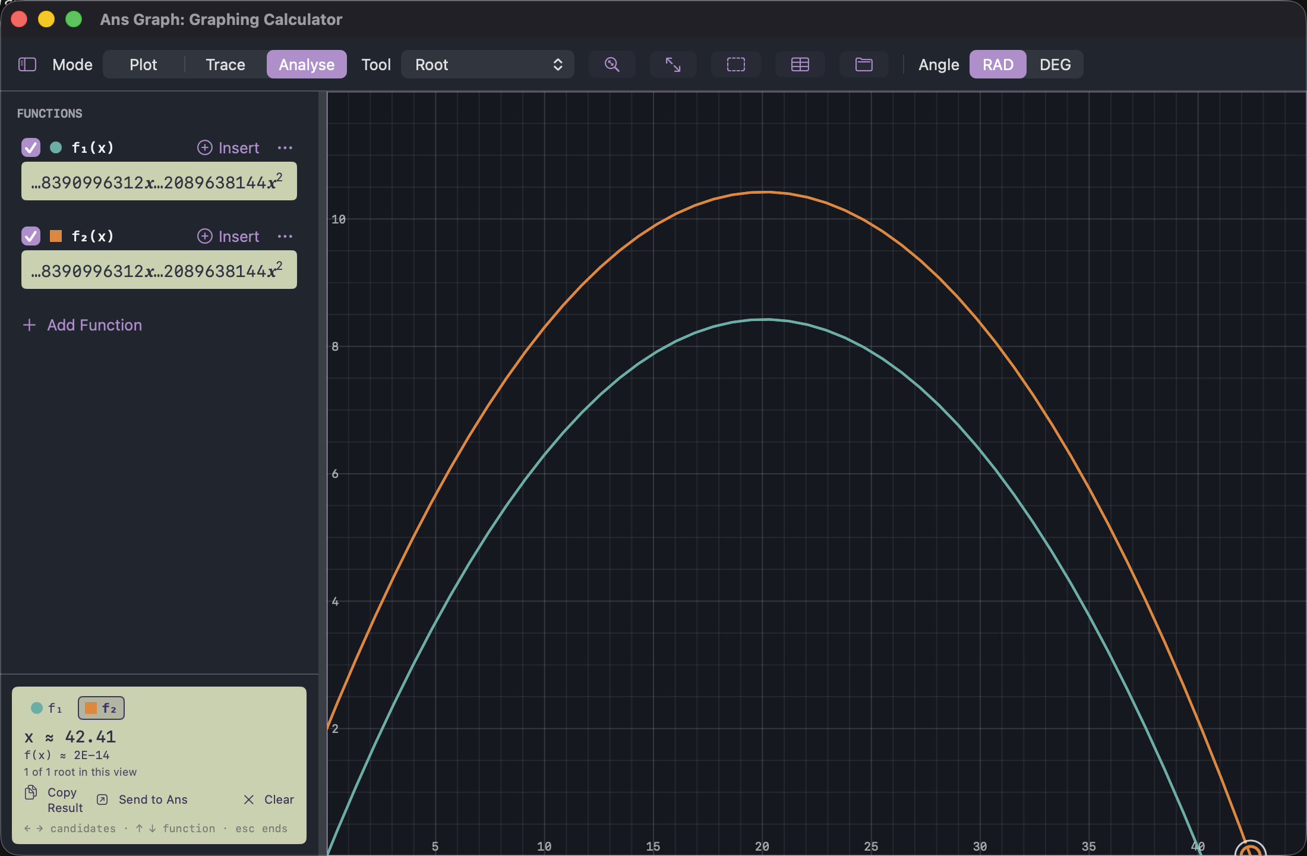The height and width of the screenshot is (856, 1307).
Task: Edit the f₂(x) expression field
Action: [159, 270]
